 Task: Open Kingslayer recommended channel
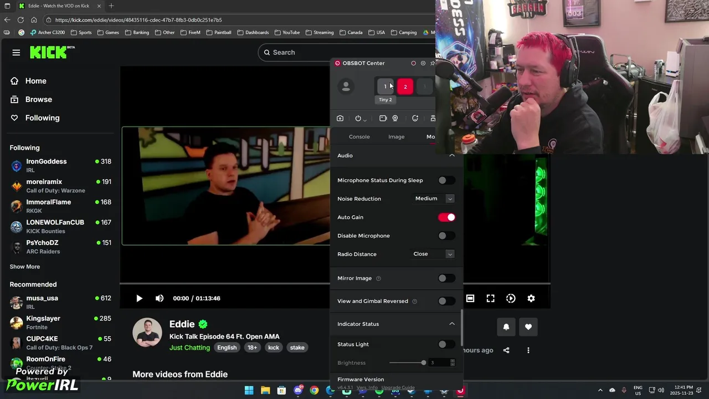point(60,323)
